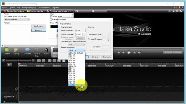Toggle the checkbox below Запись звука
Screen dimensions: 186x104
[51, 19]
